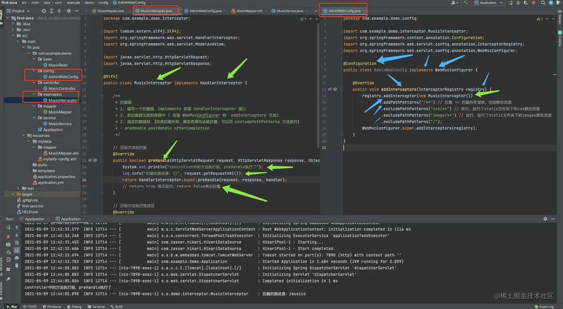Clear console with trash icon
This screenshot has width=563, height=309.
(17, 265)
